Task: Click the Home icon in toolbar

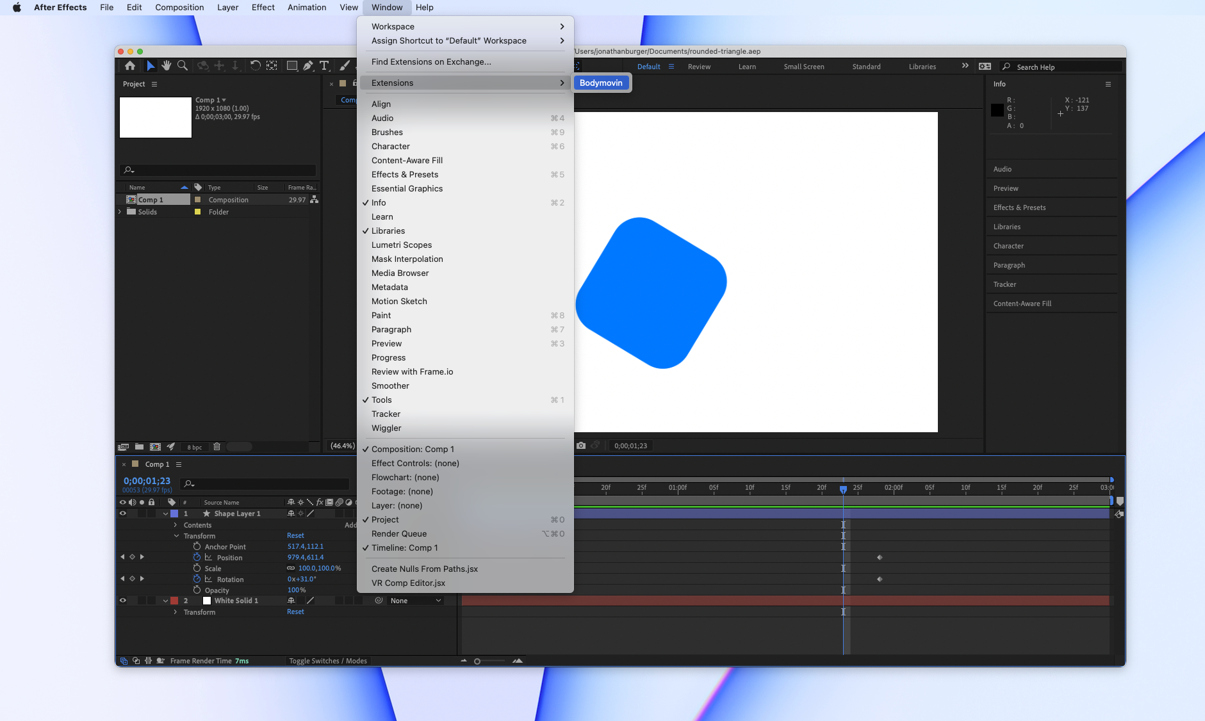Action: coord(130,66)
